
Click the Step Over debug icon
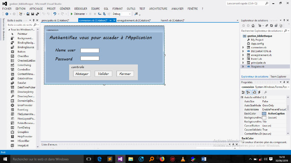[104, 14]
